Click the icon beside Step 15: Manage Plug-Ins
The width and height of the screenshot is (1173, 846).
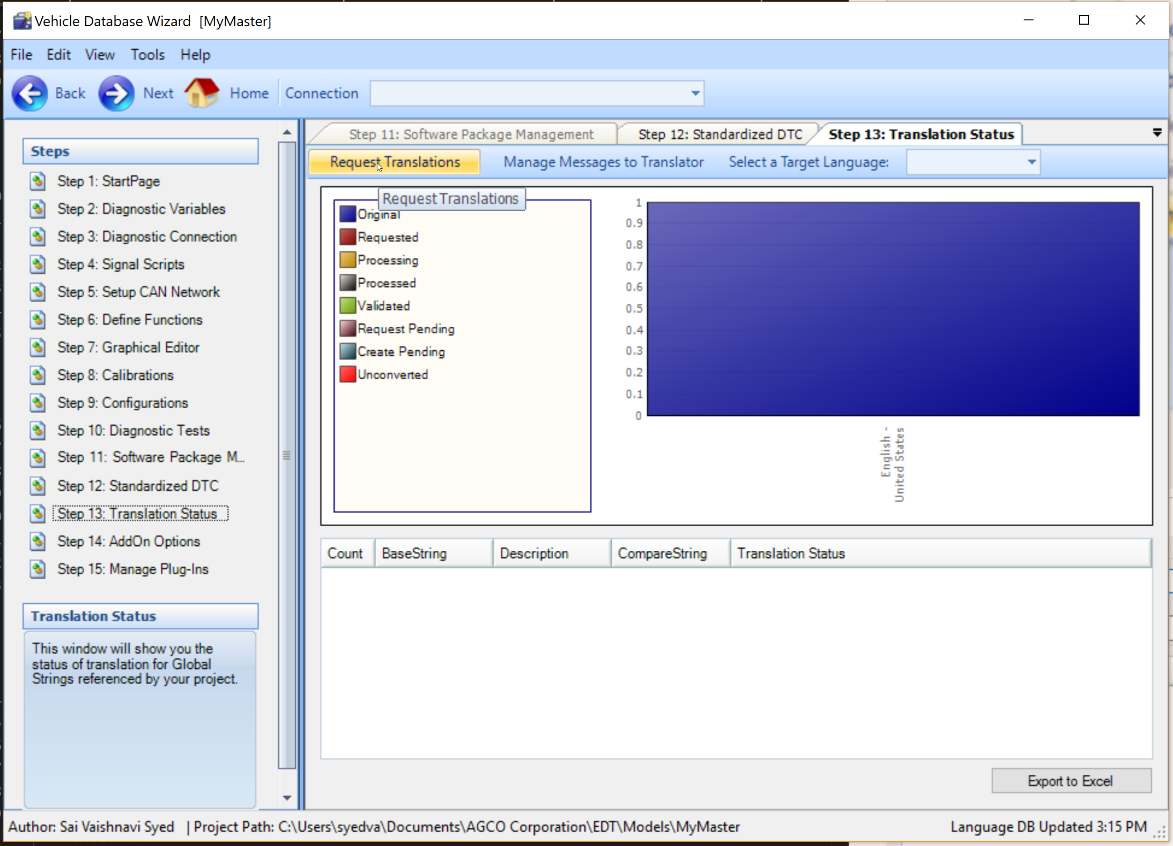[38, 569]
